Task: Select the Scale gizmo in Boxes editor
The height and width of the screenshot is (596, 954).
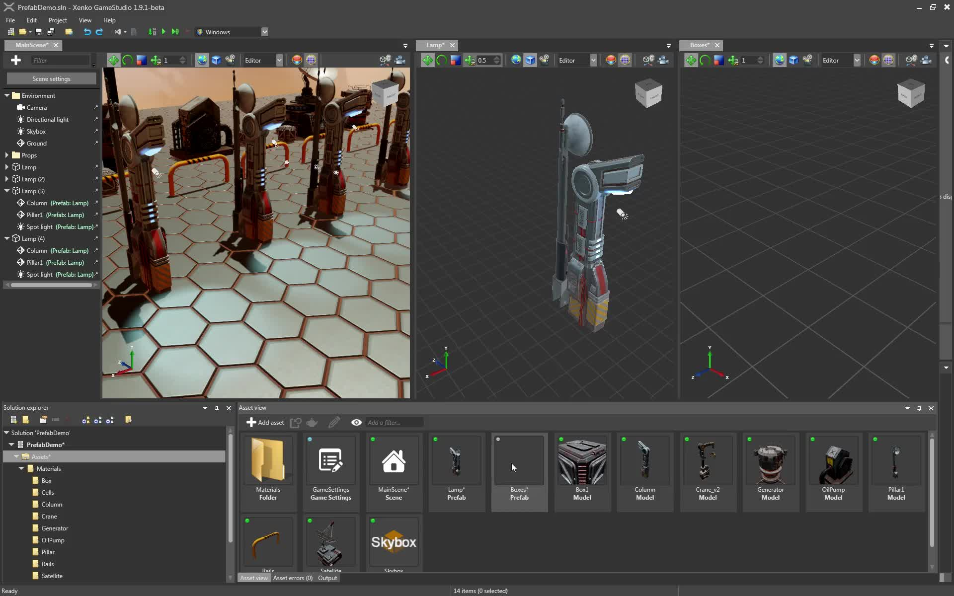Action: [718, 60]
